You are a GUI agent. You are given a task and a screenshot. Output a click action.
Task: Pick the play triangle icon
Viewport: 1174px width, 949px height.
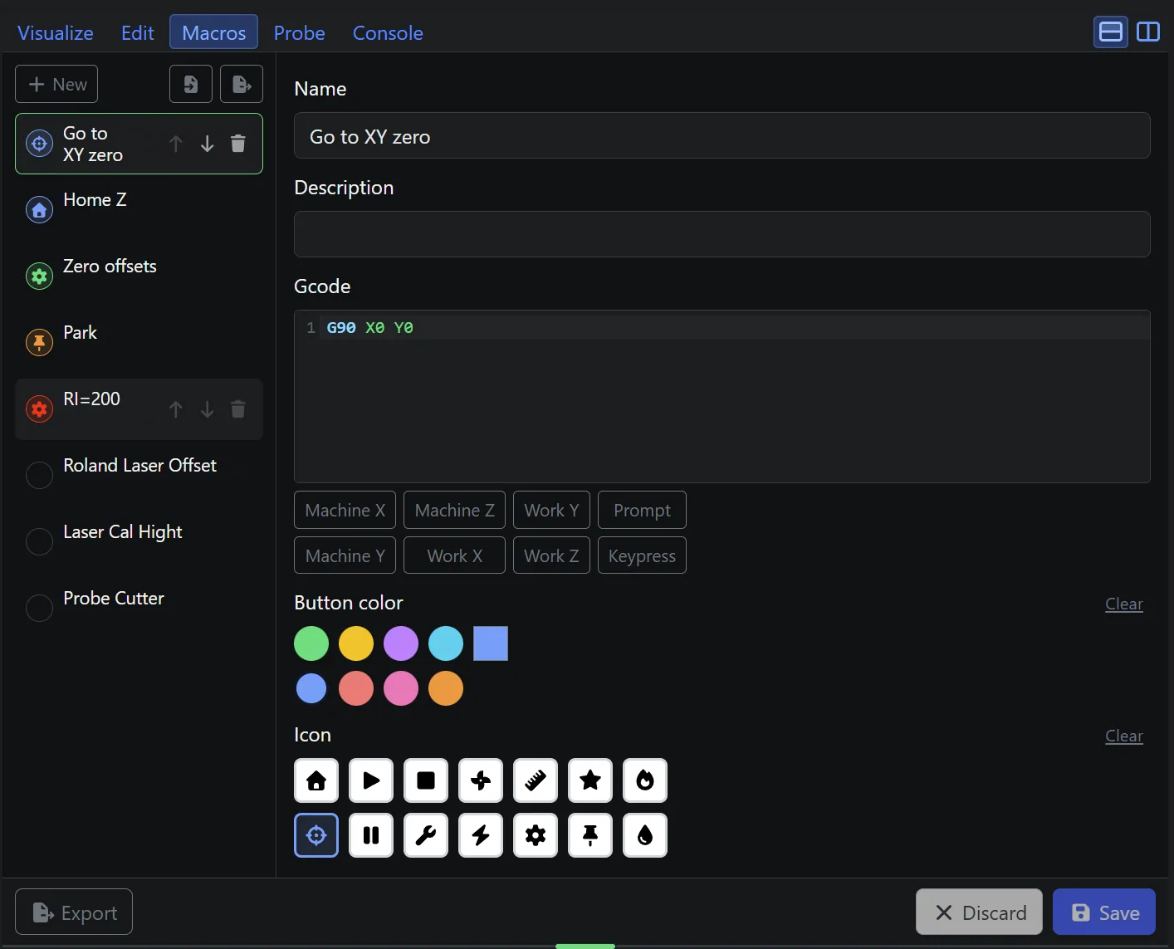click(x=371, y=780)
